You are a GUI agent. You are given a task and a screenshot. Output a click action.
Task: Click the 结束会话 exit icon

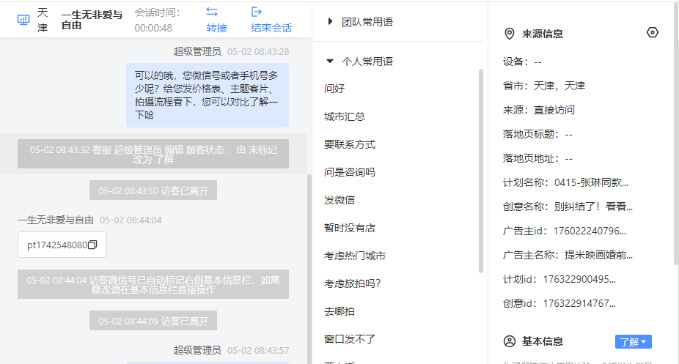click(x=257, y=12)
